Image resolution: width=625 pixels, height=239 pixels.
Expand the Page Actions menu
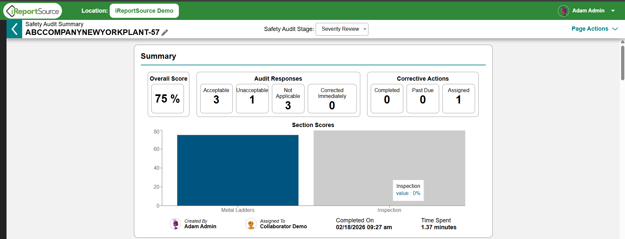pos(595,29)
